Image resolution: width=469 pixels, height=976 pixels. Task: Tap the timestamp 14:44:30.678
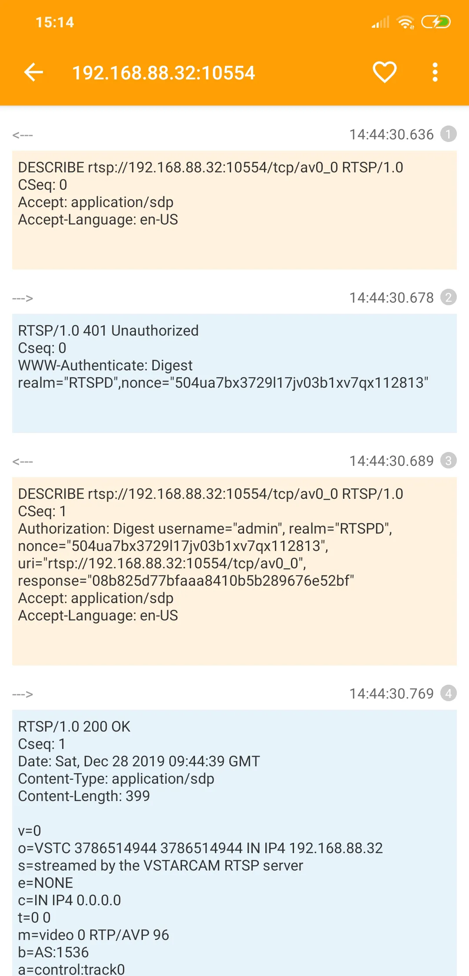point(391,298)
